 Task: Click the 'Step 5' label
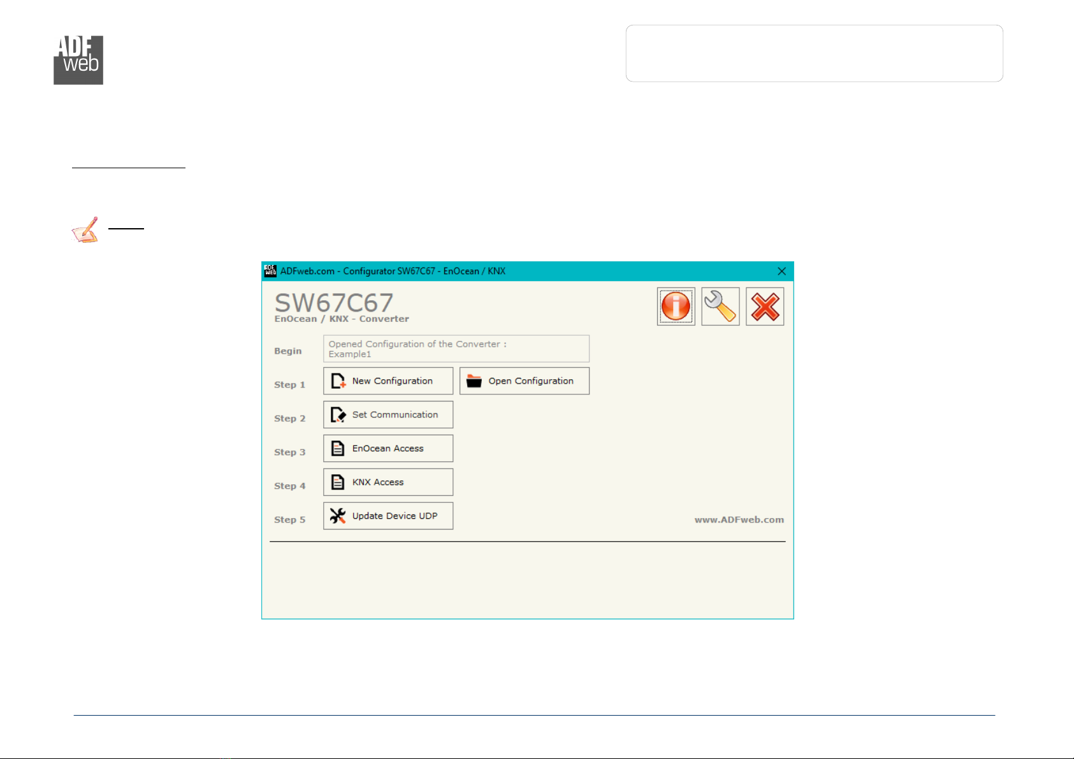tap(290, 519)
